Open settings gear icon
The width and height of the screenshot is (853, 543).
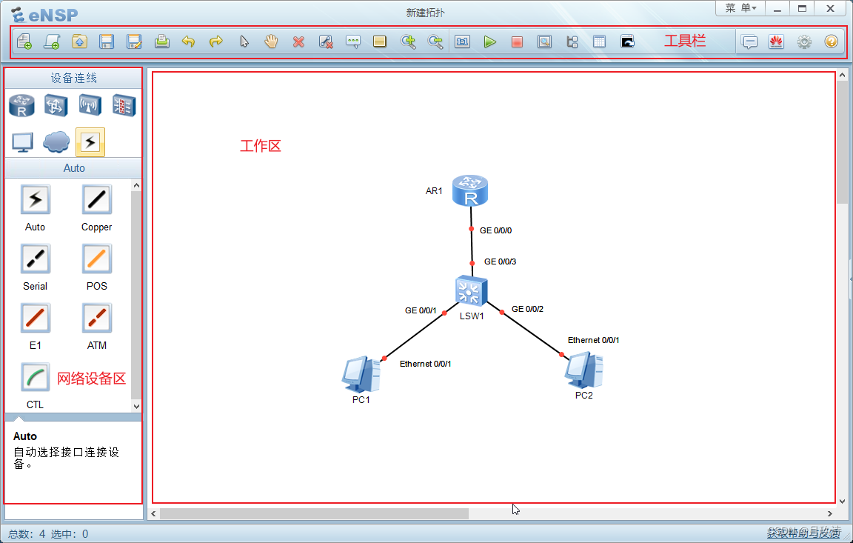[804, 41]
